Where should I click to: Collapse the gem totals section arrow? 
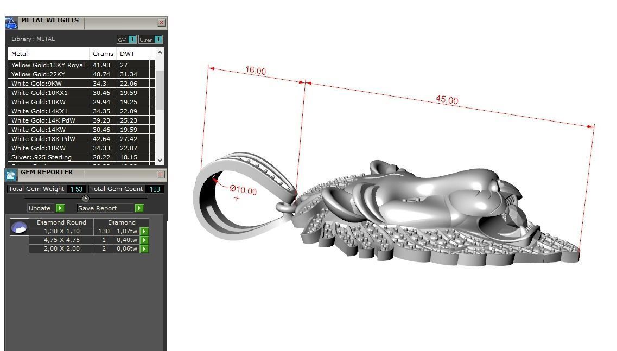[85, 199]
